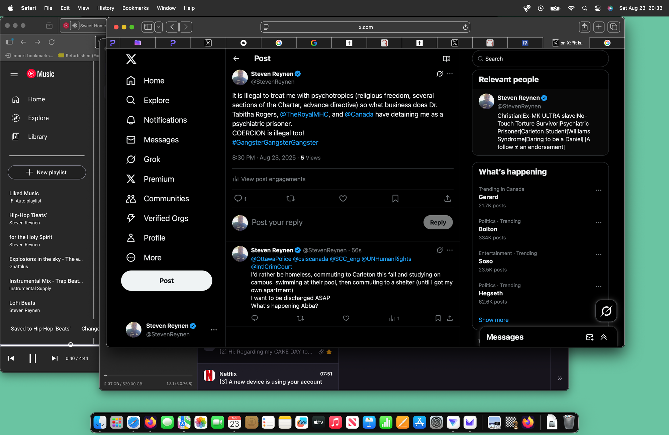Screen dimensions: 669x435
Task: Open Notifications in the X sidebar
Action: click(x=156, y=120)
